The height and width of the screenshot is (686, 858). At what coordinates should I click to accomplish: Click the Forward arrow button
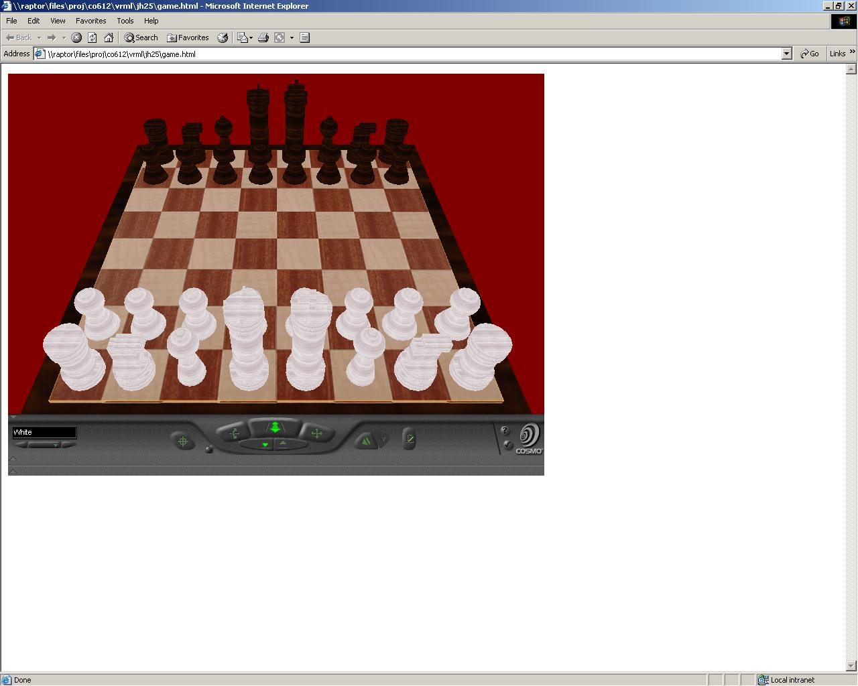(x=52, y=38)
